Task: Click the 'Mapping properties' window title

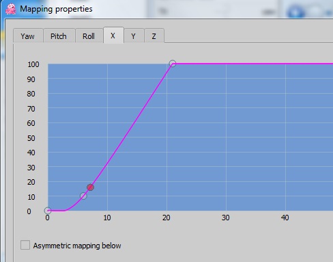Action: pos(56,9)
